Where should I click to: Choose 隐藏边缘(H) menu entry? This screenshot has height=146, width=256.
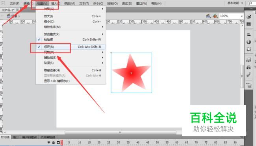pyautogui.click(x=70, y=70)
